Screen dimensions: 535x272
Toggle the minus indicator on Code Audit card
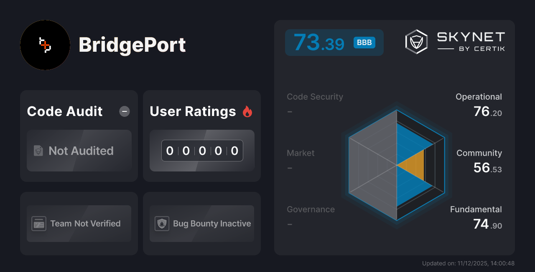(124, 111)
